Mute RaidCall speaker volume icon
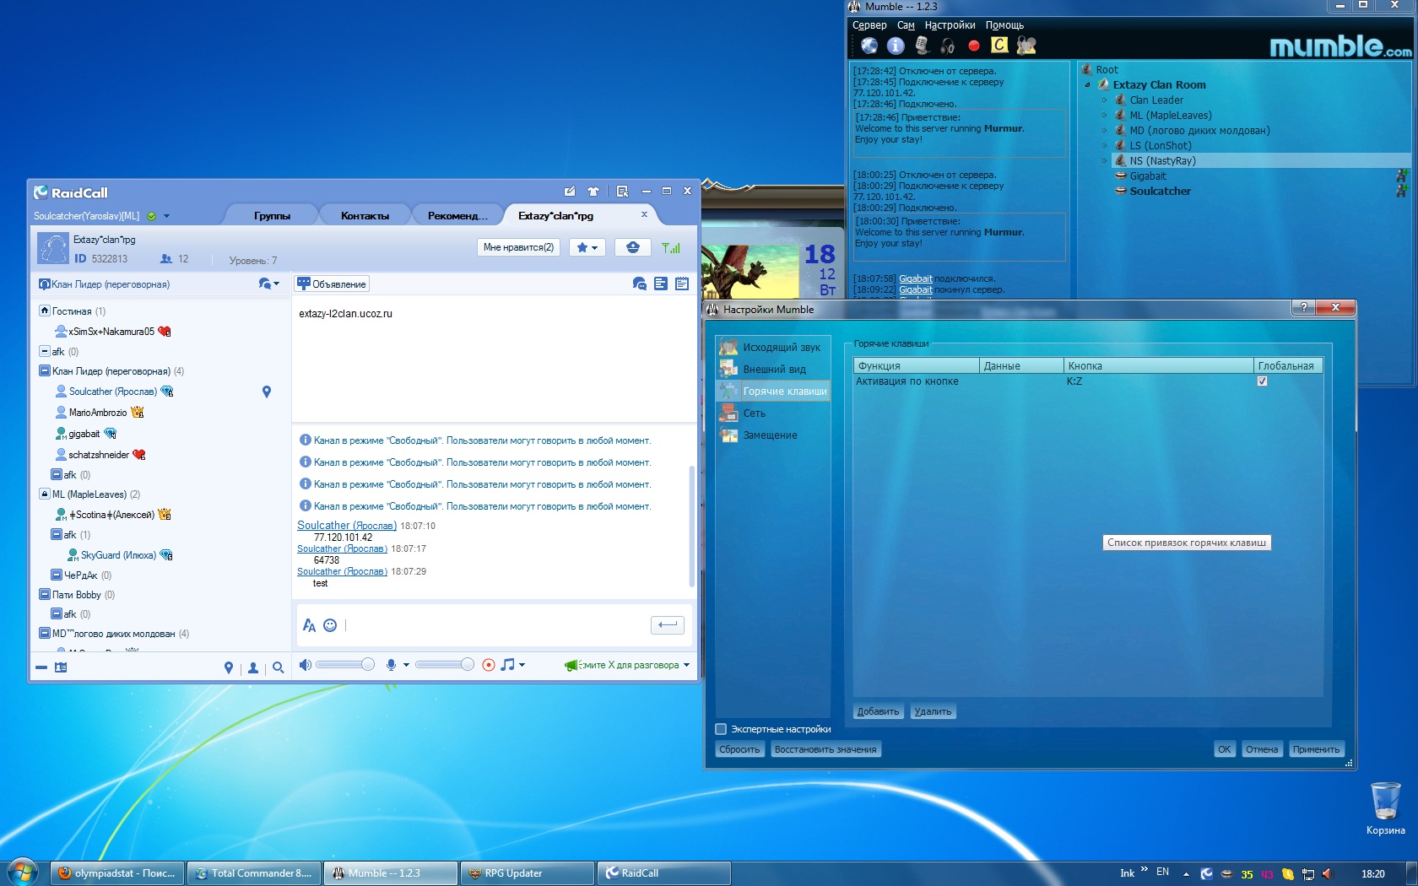This screenshot has width=1418, height=886. (x=306, y=665)
